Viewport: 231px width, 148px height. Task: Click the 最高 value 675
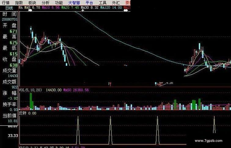13,43
